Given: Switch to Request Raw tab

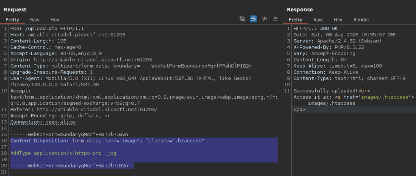Looking at the screenshot, I should [35, 19].
